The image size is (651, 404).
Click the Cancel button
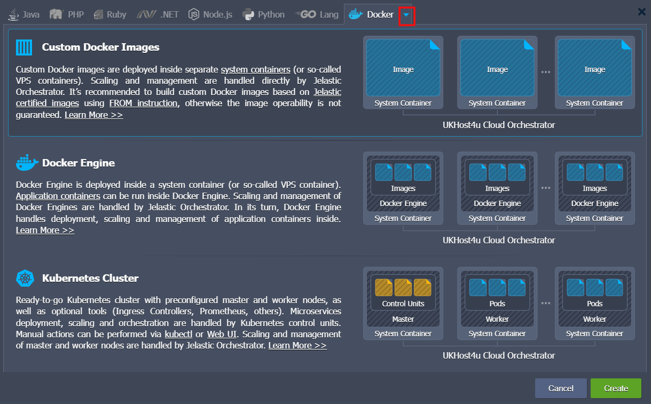pyautogui.click(x=561, y=388)
